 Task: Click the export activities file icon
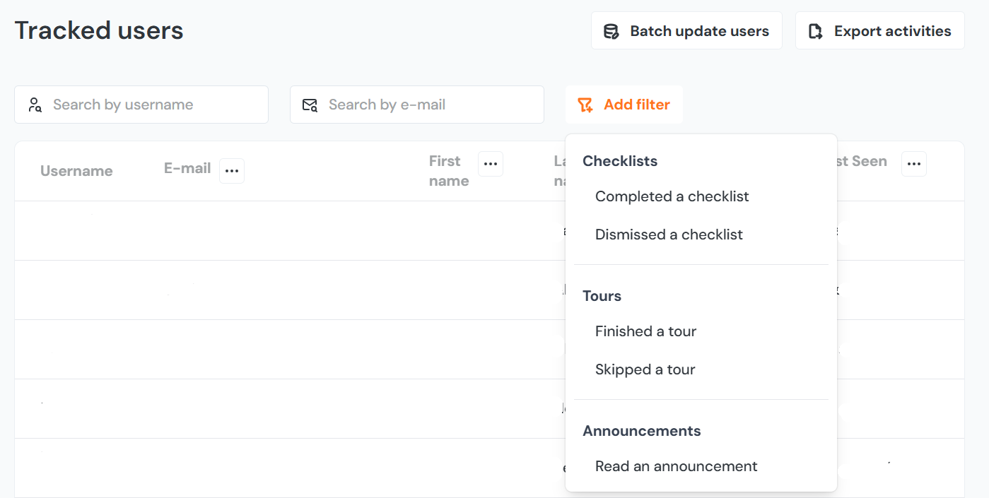coord(816,31)
